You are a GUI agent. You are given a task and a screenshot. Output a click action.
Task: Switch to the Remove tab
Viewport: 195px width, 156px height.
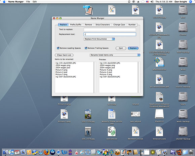(88, 25)
